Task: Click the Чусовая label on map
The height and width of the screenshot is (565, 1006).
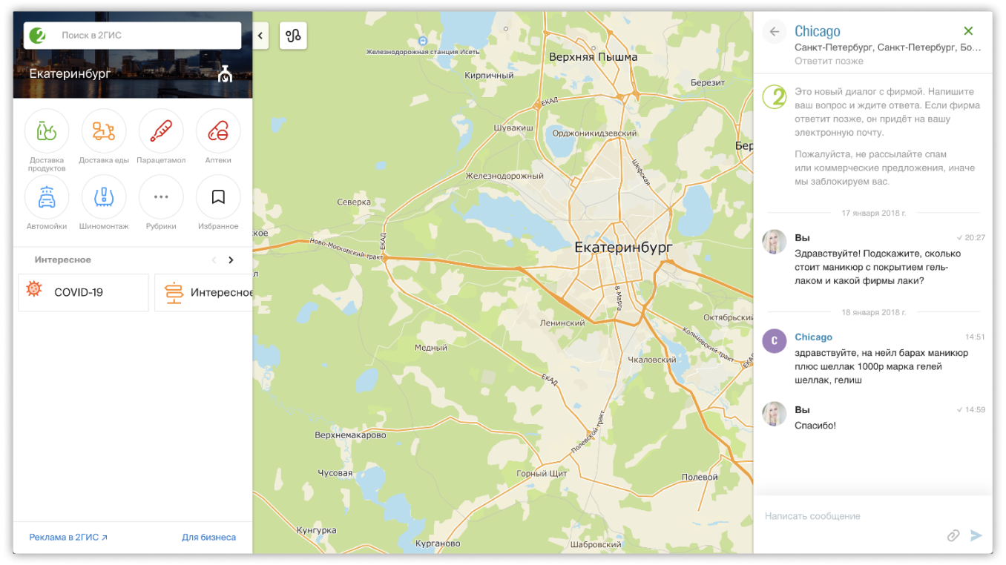Action: 335,473
